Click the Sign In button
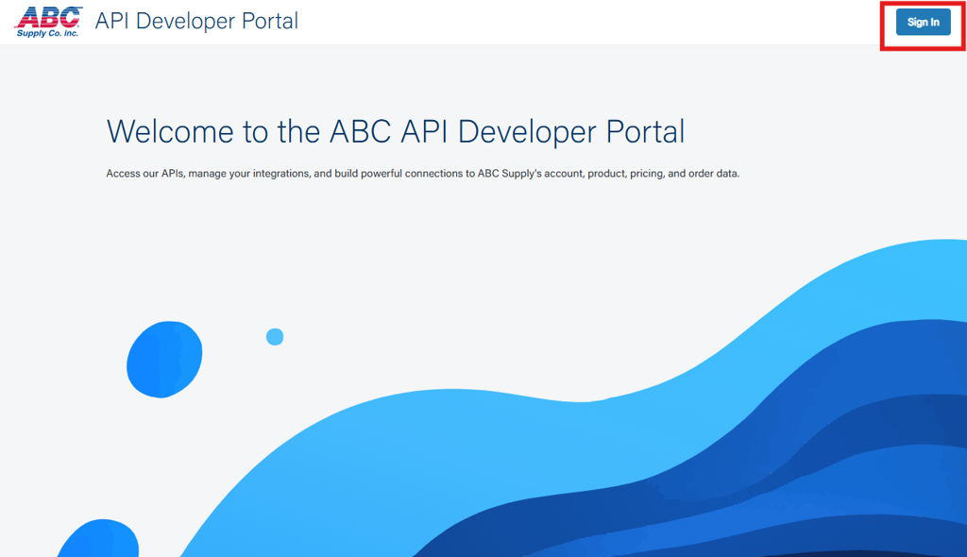The height and width of the screenshot is (557, 967). click(923, 23)
